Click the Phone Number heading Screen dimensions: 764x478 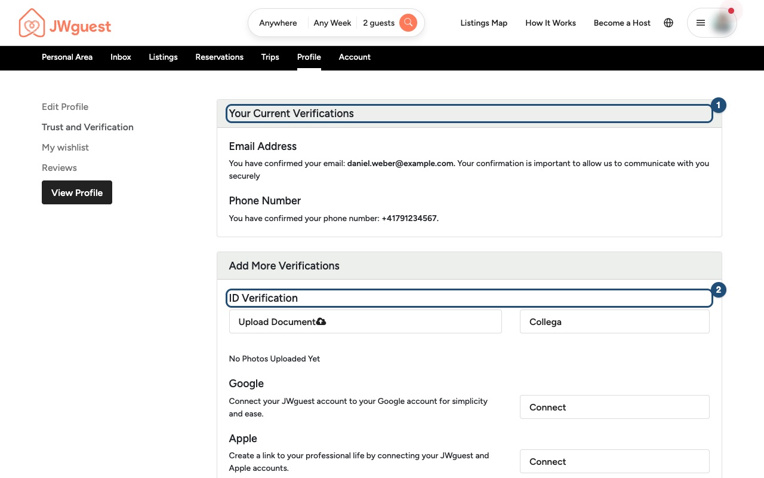(265, 201)
